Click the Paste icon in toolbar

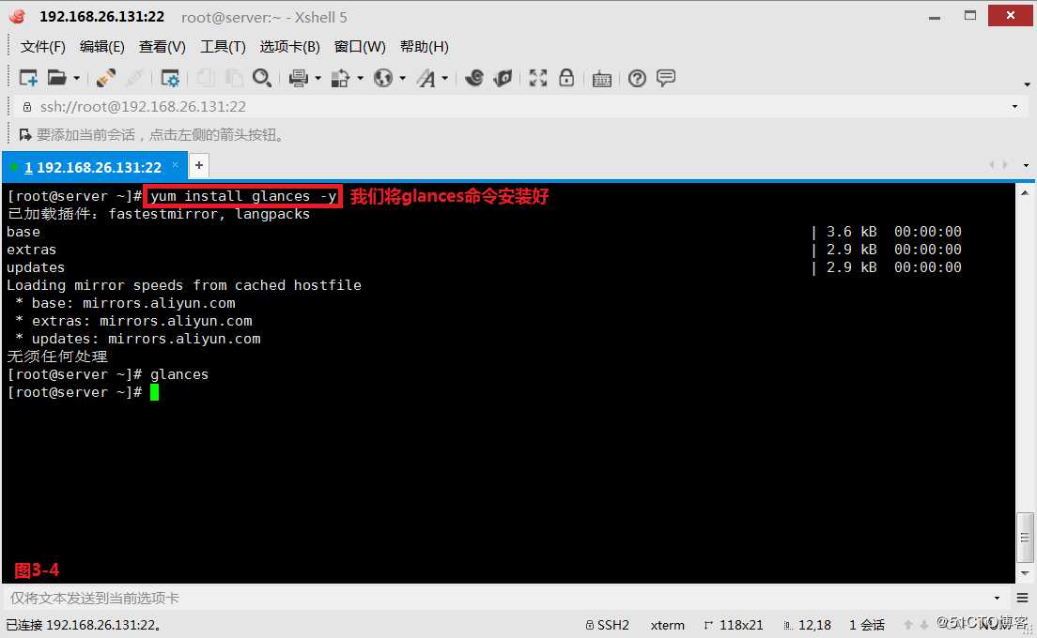coord(234,78)
